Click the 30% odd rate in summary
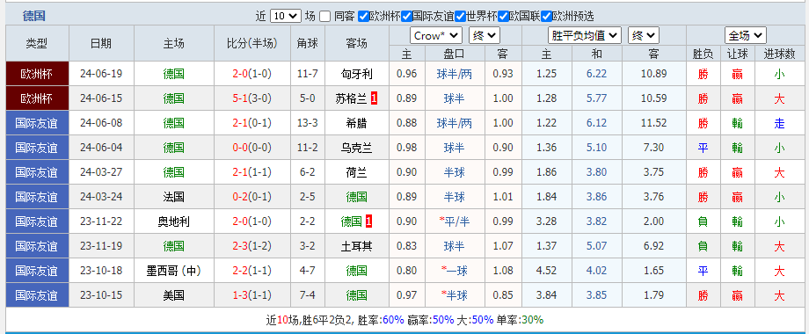The image size is (809, 334). pos(533,320)
